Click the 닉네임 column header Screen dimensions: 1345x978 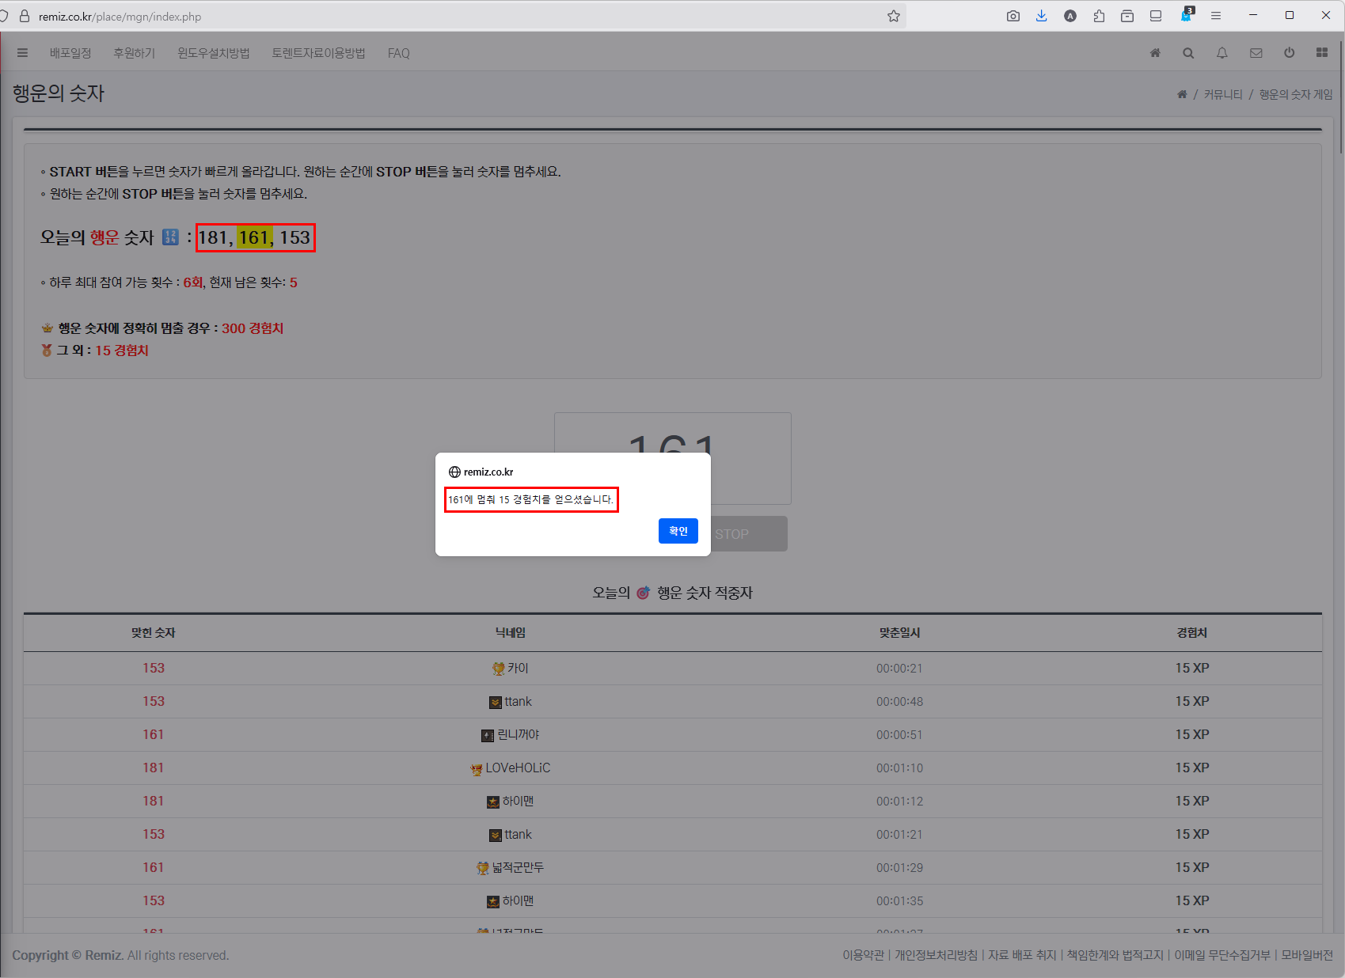511,632
